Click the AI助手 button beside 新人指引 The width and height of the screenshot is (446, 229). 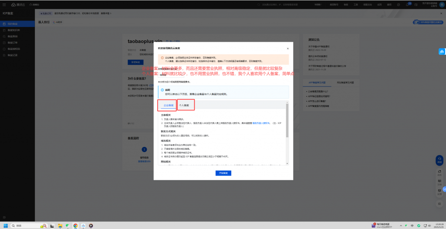[58, 22]
